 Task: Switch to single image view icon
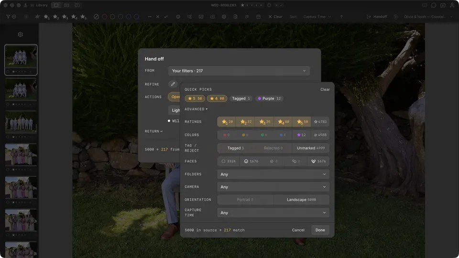coord(56,5)
